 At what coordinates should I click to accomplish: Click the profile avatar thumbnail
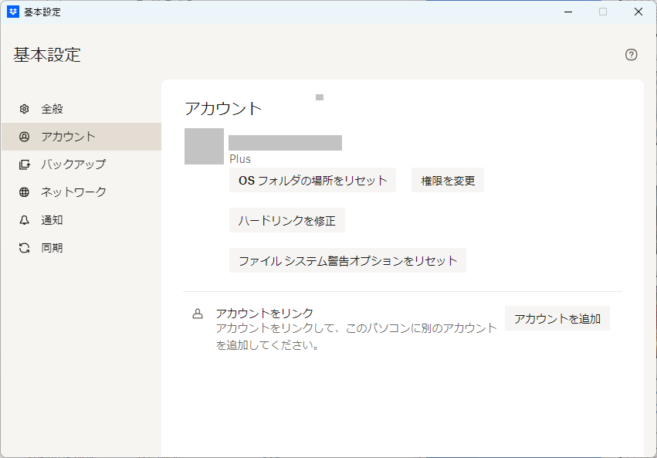(204, 147)
